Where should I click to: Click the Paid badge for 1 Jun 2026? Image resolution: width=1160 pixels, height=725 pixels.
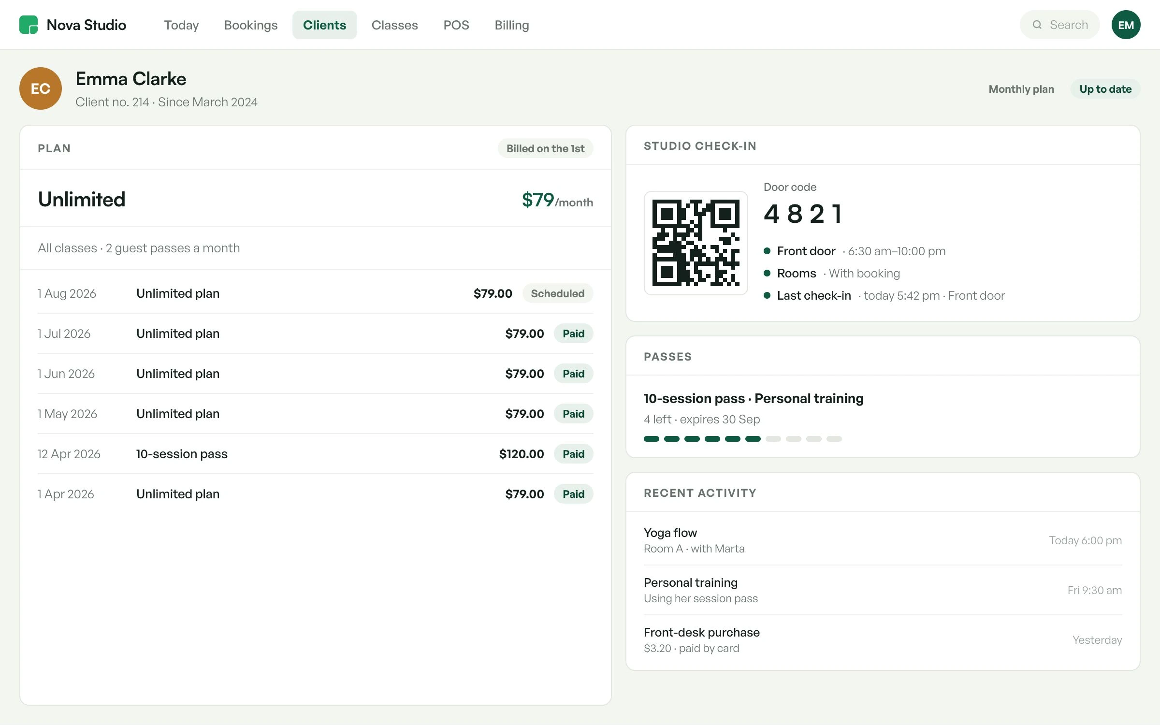tap(573, 374)
